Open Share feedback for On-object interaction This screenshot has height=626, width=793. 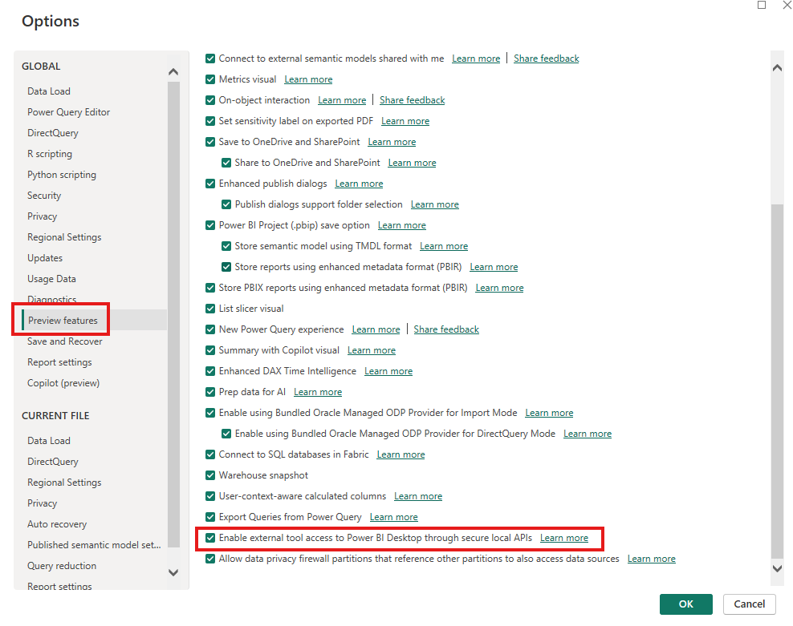(413, 100)
